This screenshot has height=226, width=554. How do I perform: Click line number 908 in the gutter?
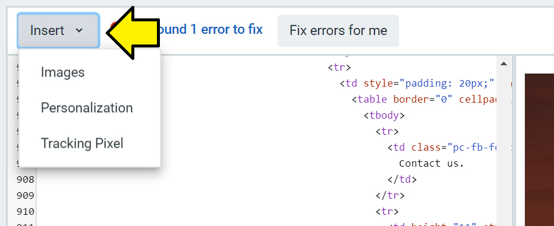(26, 180)
